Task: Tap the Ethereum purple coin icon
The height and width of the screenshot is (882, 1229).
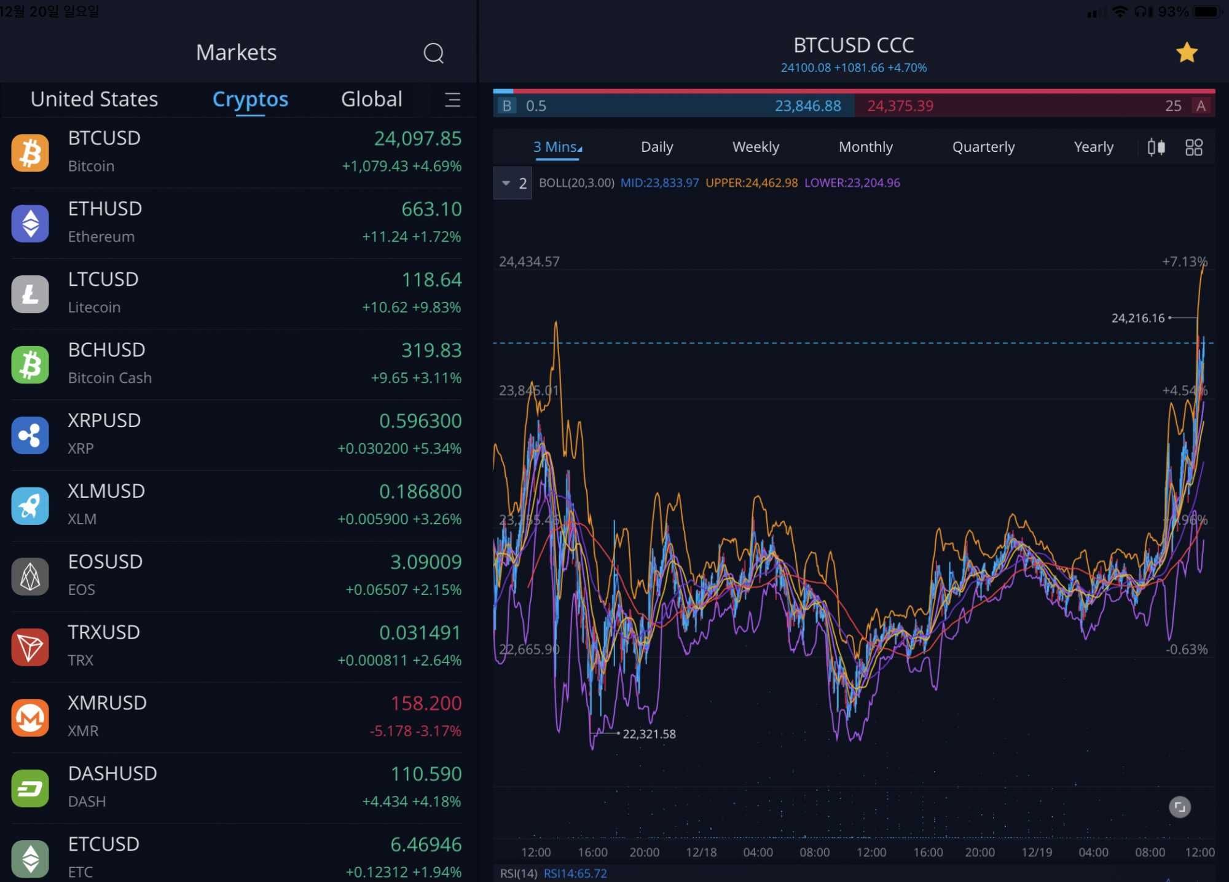Action: (30, 223)
